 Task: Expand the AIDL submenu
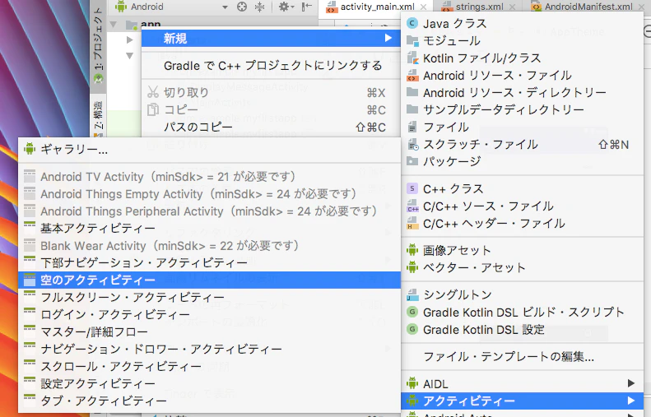pos(523,383)
